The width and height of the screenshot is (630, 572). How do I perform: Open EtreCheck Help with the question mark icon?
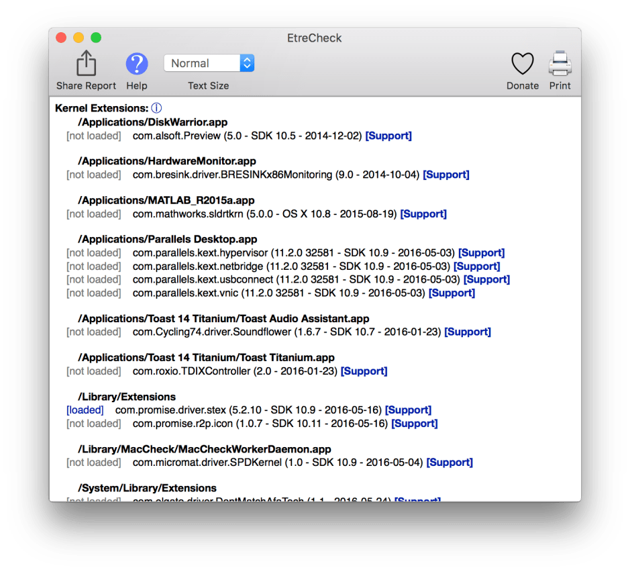point(137,64)
